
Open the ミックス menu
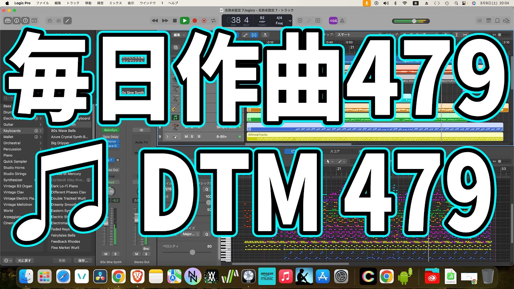115,3
